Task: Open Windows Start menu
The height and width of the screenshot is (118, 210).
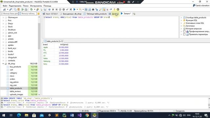Action: click(4, 115)
